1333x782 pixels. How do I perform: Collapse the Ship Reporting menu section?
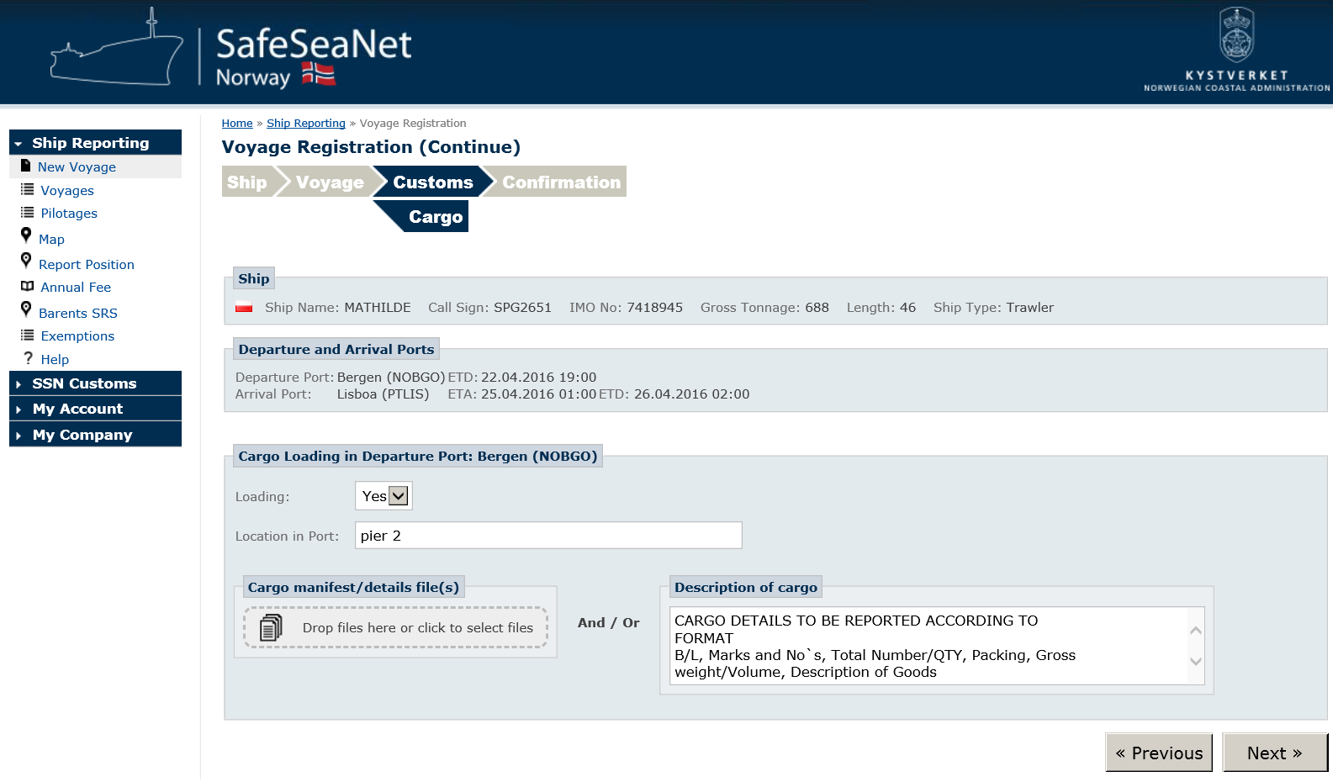[95, 142]
